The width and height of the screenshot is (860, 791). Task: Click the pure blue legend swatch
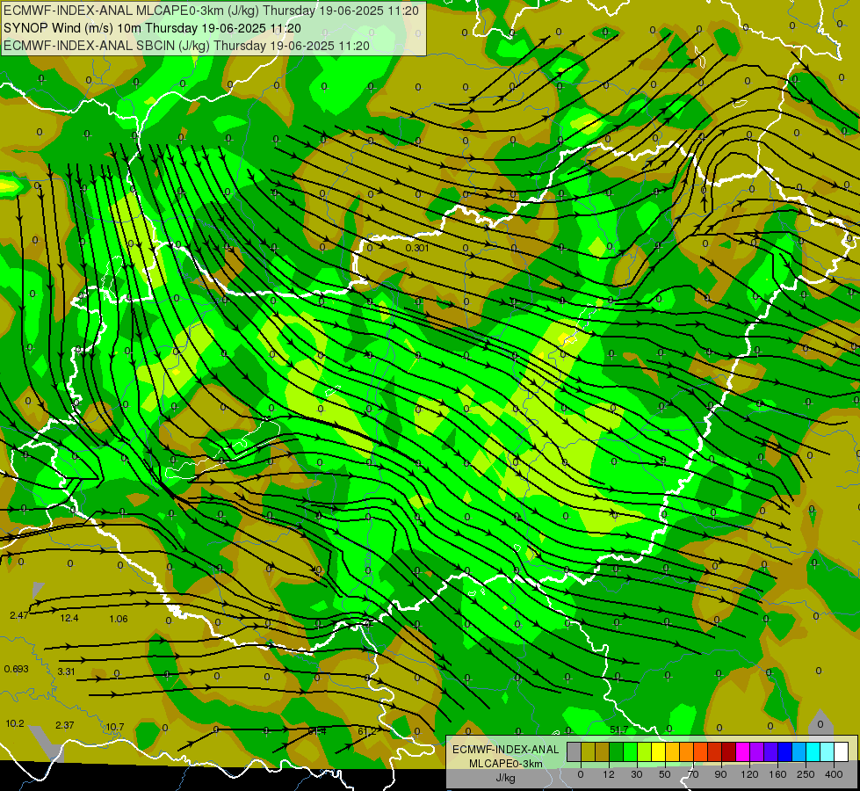coord(784,752)
